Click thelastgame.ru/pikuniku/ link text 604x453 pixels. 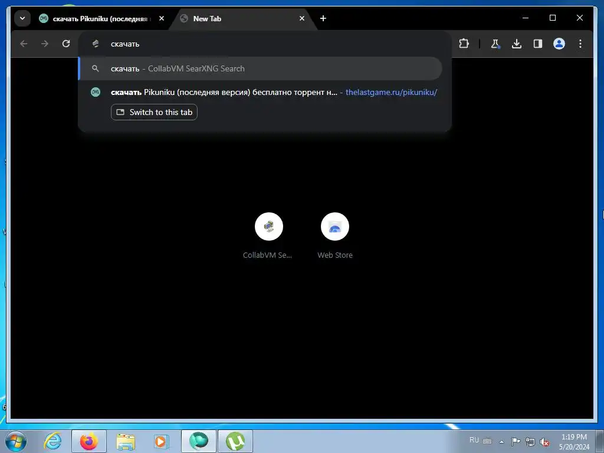point(391,93)
